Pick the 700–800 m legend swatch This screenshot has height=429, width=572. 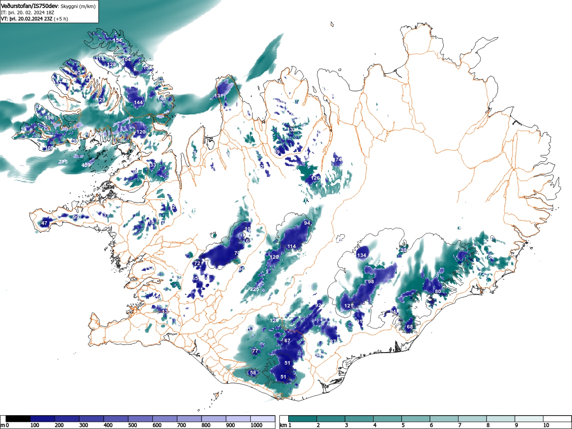[x=189, y=419]
